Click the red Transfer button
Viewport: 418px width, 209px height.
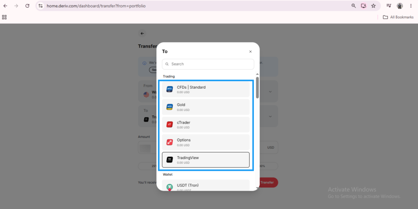pos(267,183)
